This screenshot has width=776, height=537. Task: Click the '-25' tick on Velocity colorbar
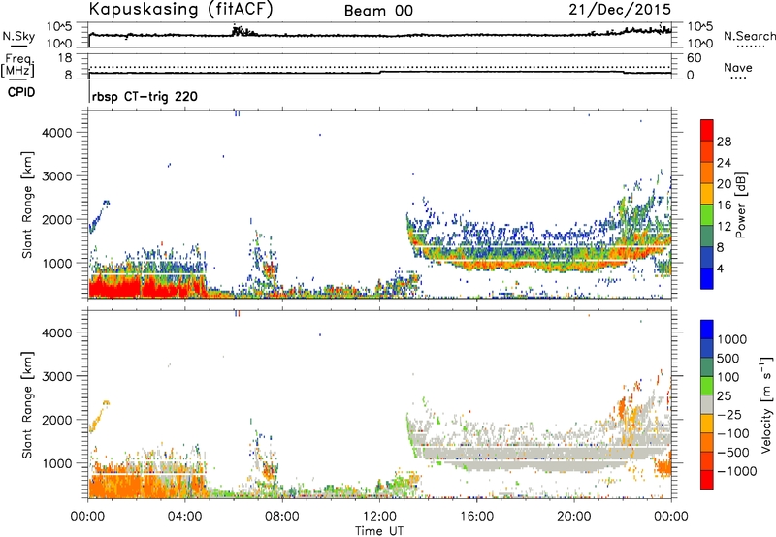point(729,414)
